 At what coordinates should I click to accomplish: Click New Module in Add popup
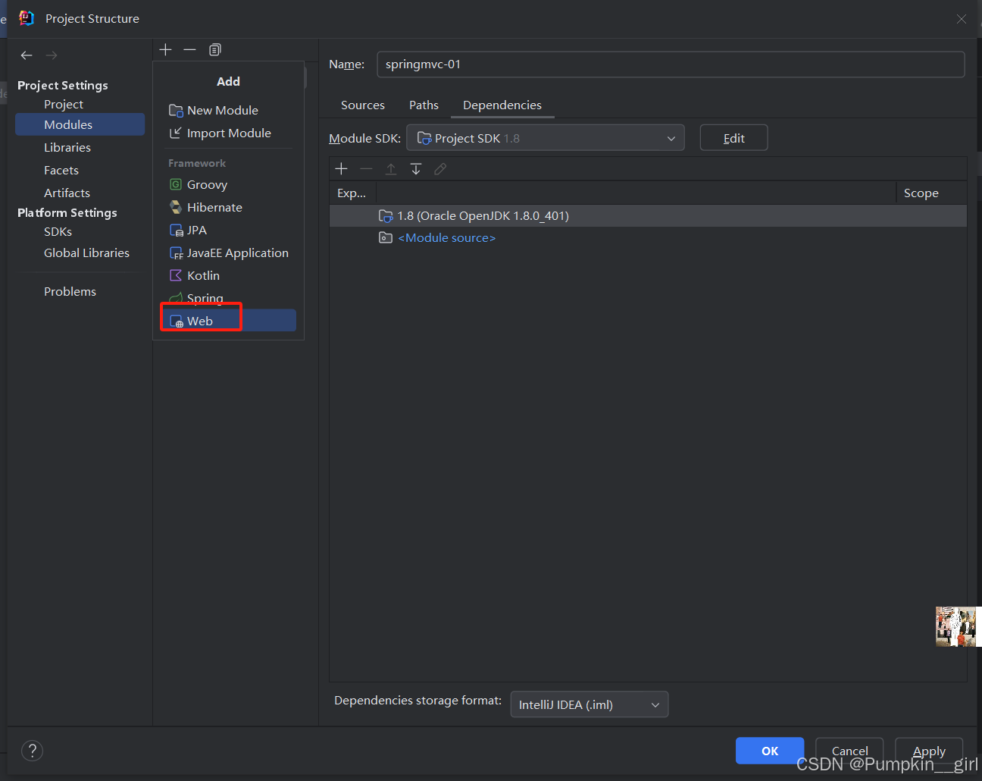[x=222, y=111]
